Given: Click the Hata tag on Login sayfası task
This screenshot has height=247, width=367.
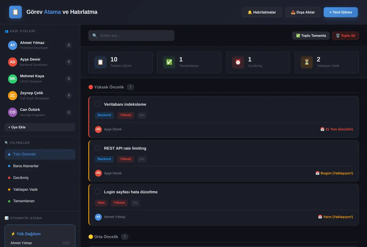Looking at the screenshot, I should 101,203.
